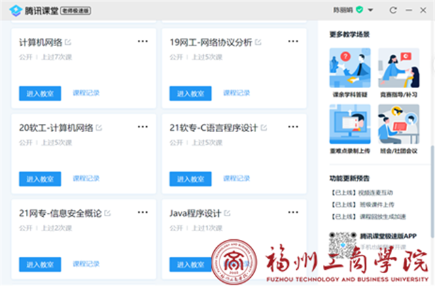Open more options for 计算机网络 course
The height and width of the screenshot is (286, 435).
[x=142, y=41]
